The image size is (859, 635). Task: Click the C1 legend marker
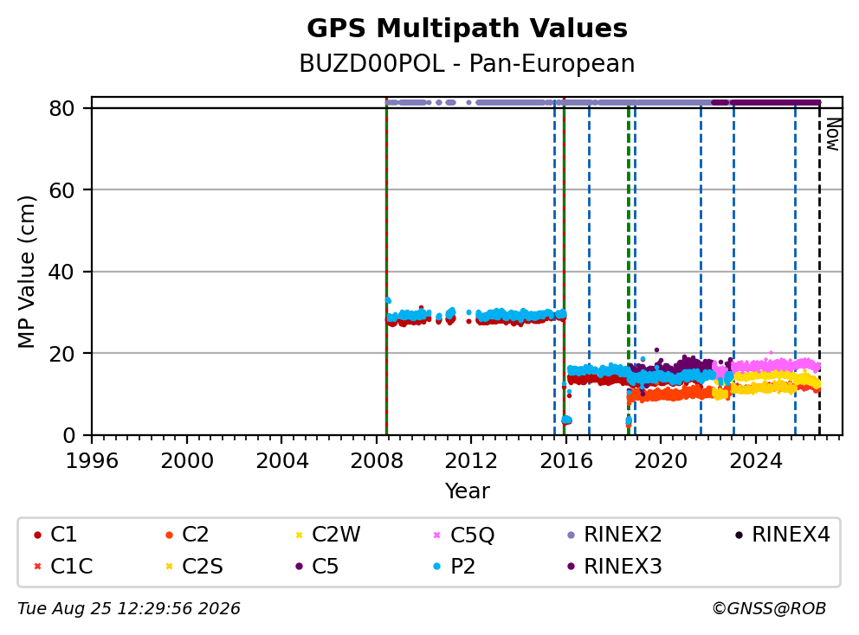click(x=37, y=535)
